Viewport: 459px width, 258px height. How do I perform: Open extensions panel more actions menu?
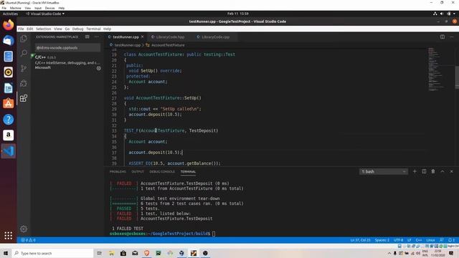97,37
